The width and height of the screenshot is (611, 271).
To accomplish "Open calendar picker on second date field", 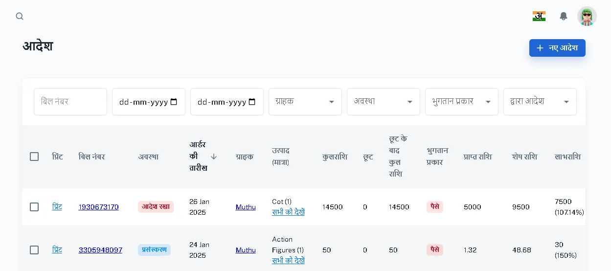I will pyautogui.click(x=252, y=102).
